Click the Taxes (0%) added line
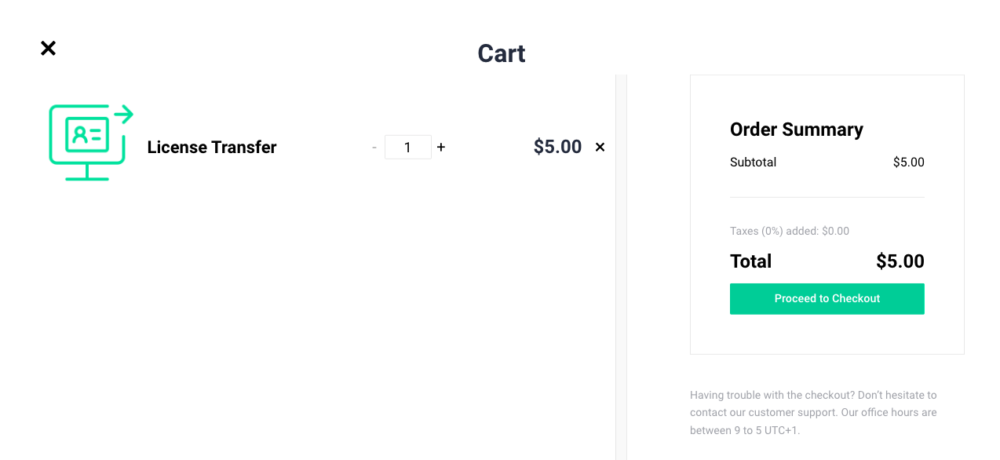The width and height of the screenshot is (1000, 460). click(x=790, y=231)
